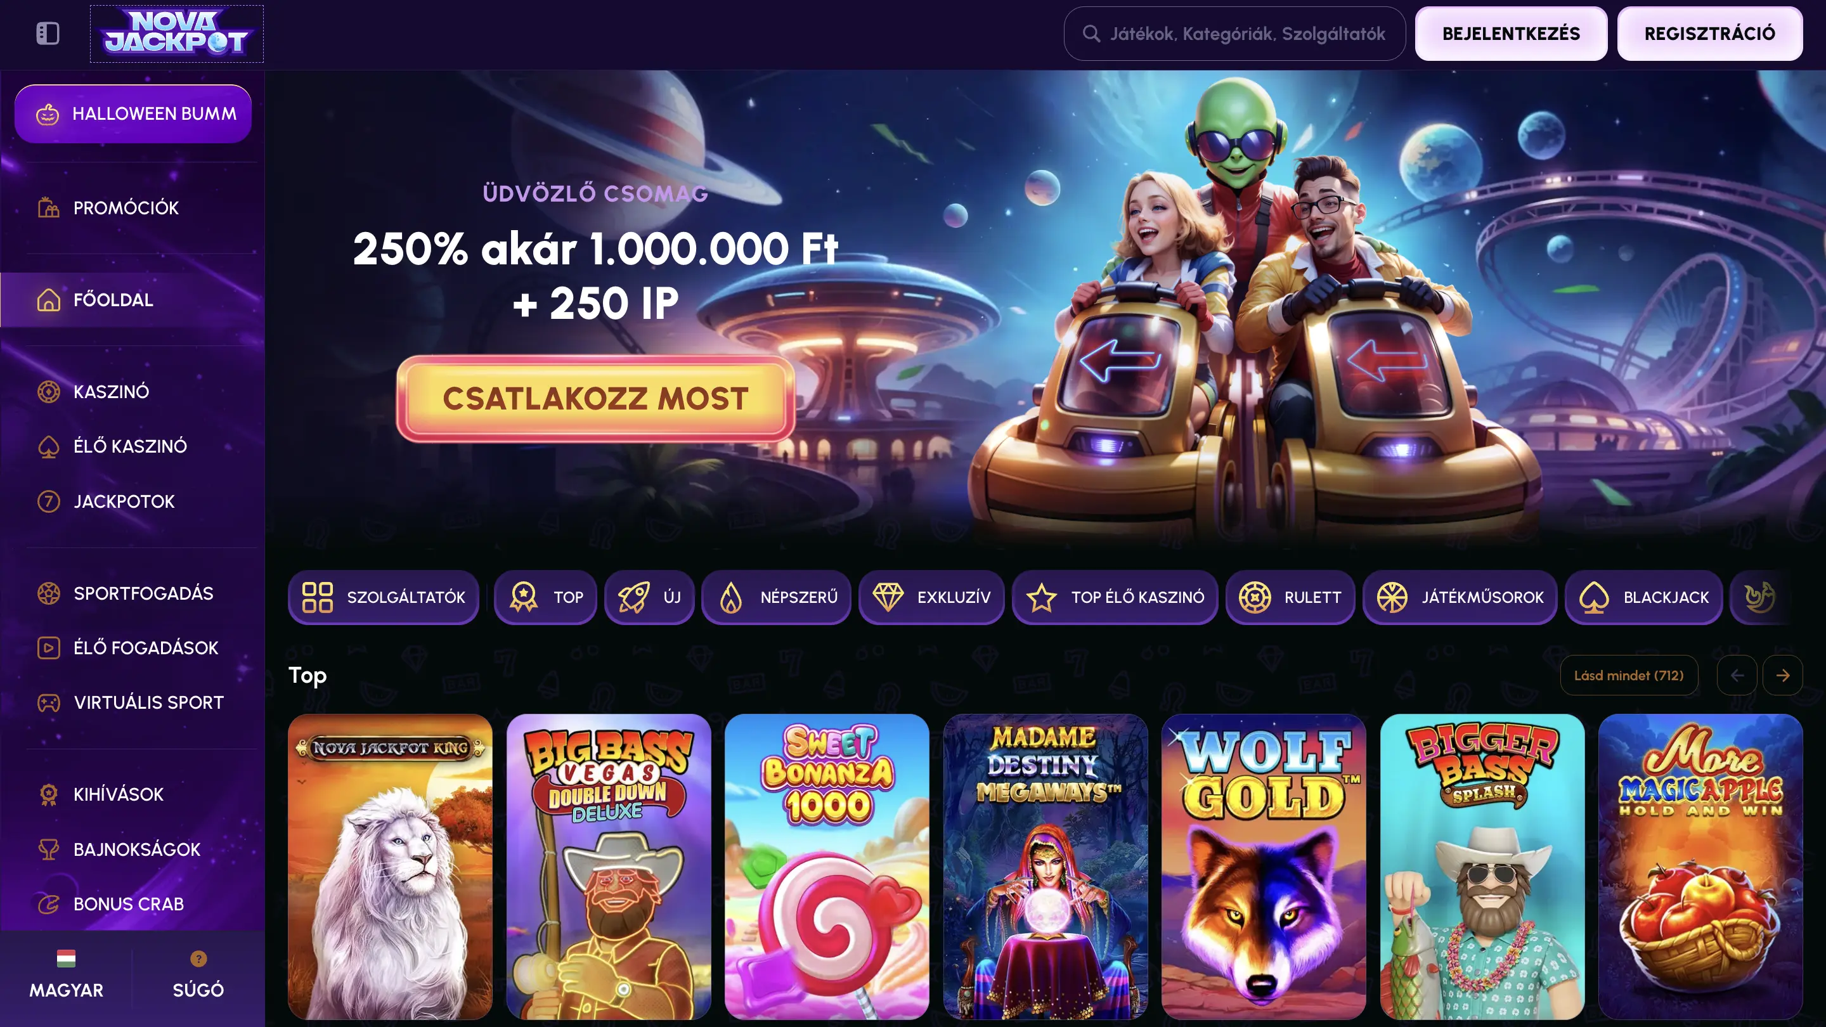Click the Súgó help icon
Screen dimensions: 1826x1027
pos(198,959)
